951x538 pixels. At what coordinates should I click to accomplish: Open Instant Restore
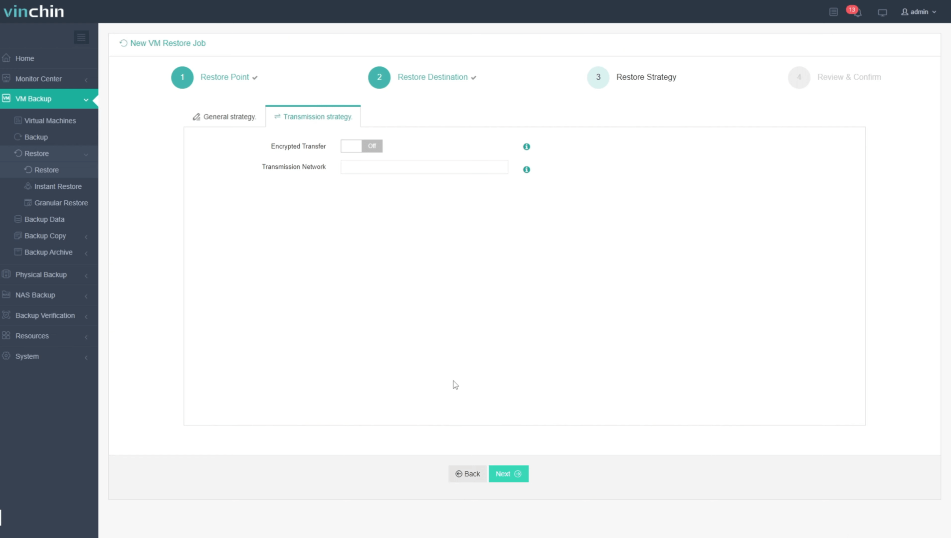click(58, 186)
